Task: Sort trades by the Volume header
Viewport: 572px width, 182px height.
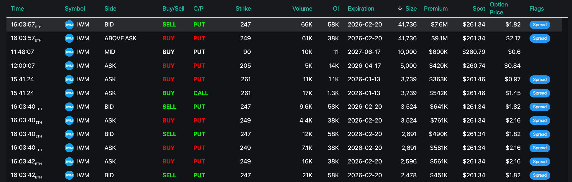Action: click(302, 9)
